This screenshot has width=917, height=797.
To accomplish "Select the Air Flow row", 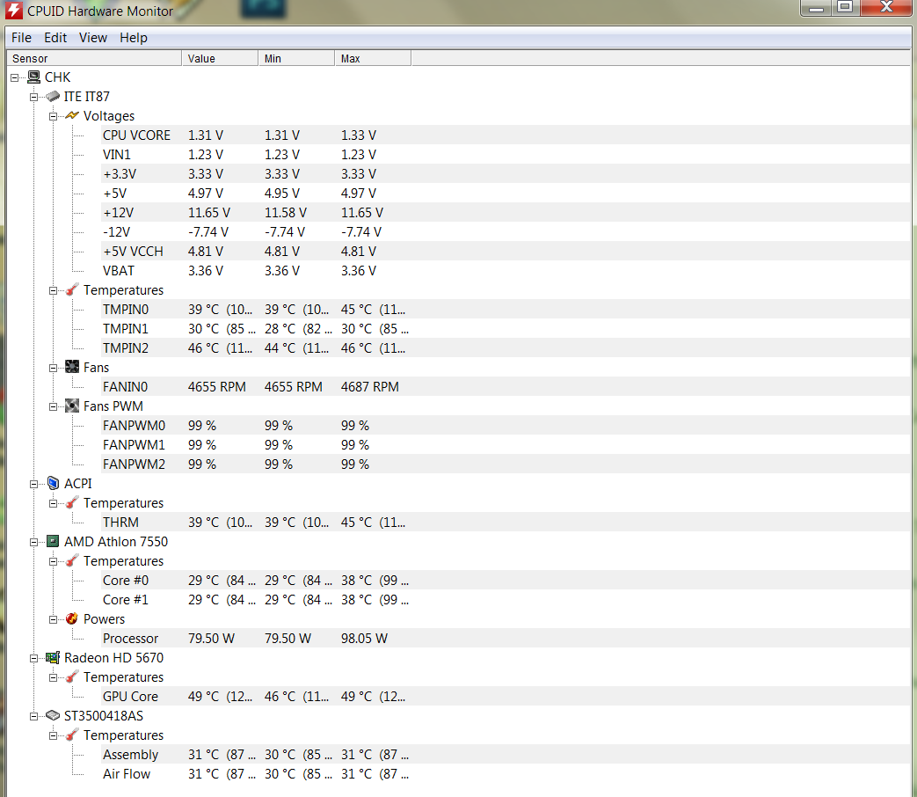I will coord(506,773).
